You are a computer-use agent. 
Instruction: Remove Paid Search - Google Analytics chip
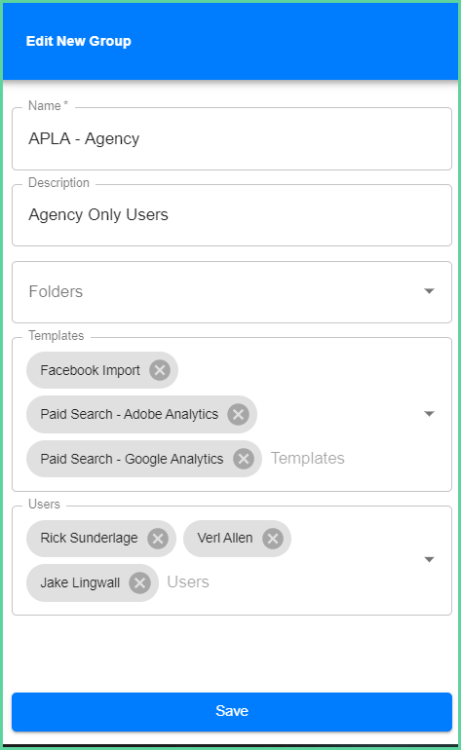244,459
